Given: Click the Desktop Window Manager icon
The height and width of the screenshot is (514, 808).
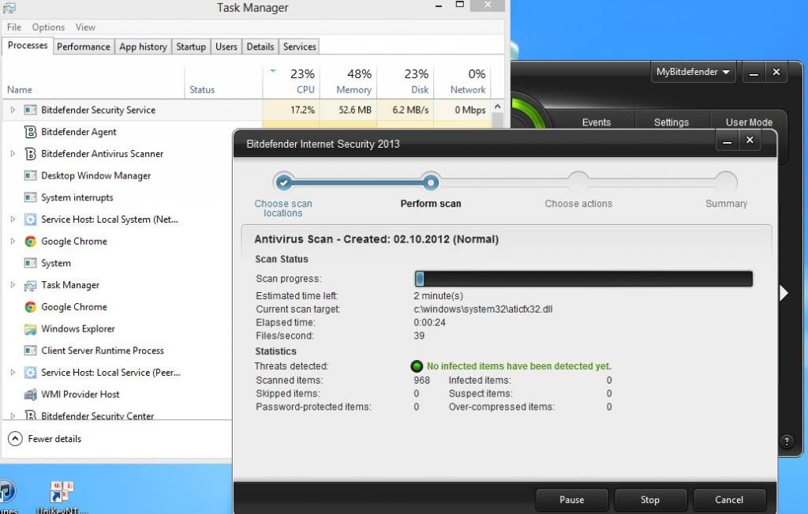Looking at the screenshot, I should click(31, 176).
